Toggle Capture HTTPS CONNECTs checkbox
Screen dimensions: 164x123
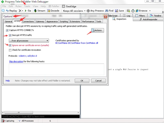pyautogui.click(x=7, y=30)
